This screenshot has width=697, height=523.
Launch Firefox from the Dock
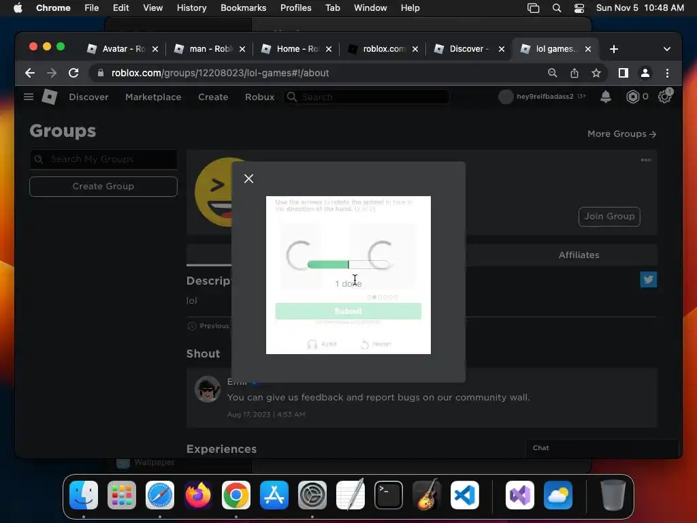198,495
